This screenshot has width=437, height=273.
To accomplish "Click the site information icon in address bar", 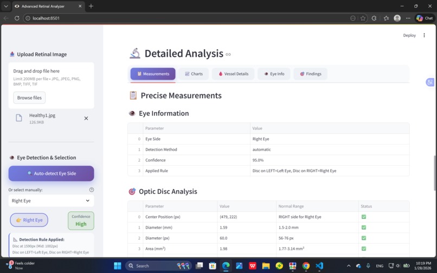I will pos(28,18).
